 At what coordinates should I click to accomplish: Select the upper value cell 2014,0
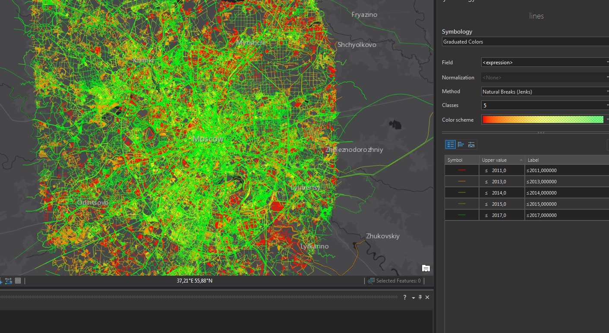pyautogui.click(x=502, y=193)
